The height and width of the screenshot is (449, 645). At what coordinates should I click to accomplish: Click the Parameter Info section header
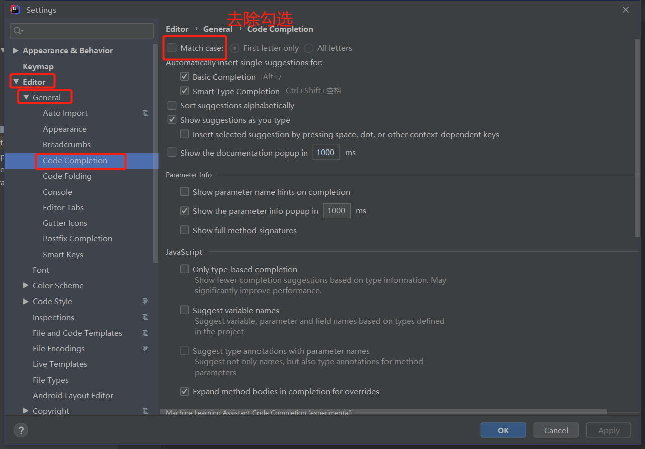tap(189, 175)
